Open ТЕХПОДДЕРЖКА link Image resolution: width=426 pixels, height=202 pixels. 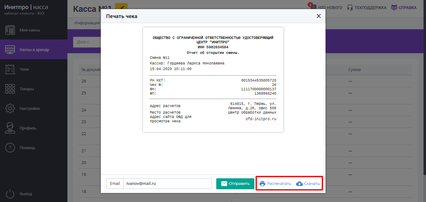(367, 7)
